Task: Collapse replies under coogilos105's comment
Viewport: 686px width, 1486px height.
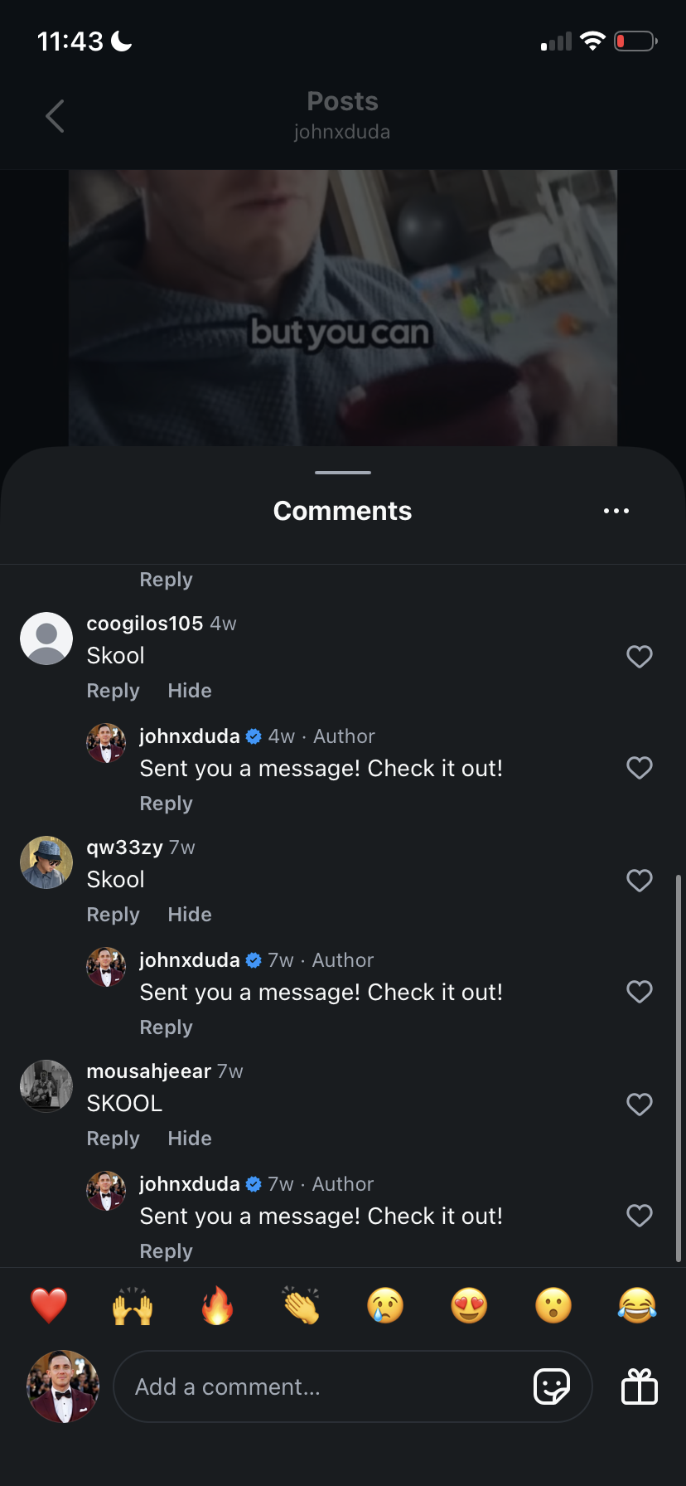Action: coord(189,690)
